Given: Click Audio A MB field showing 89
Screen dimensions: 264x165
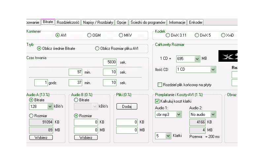Looking at the screenshot, I should pos(41,130).
